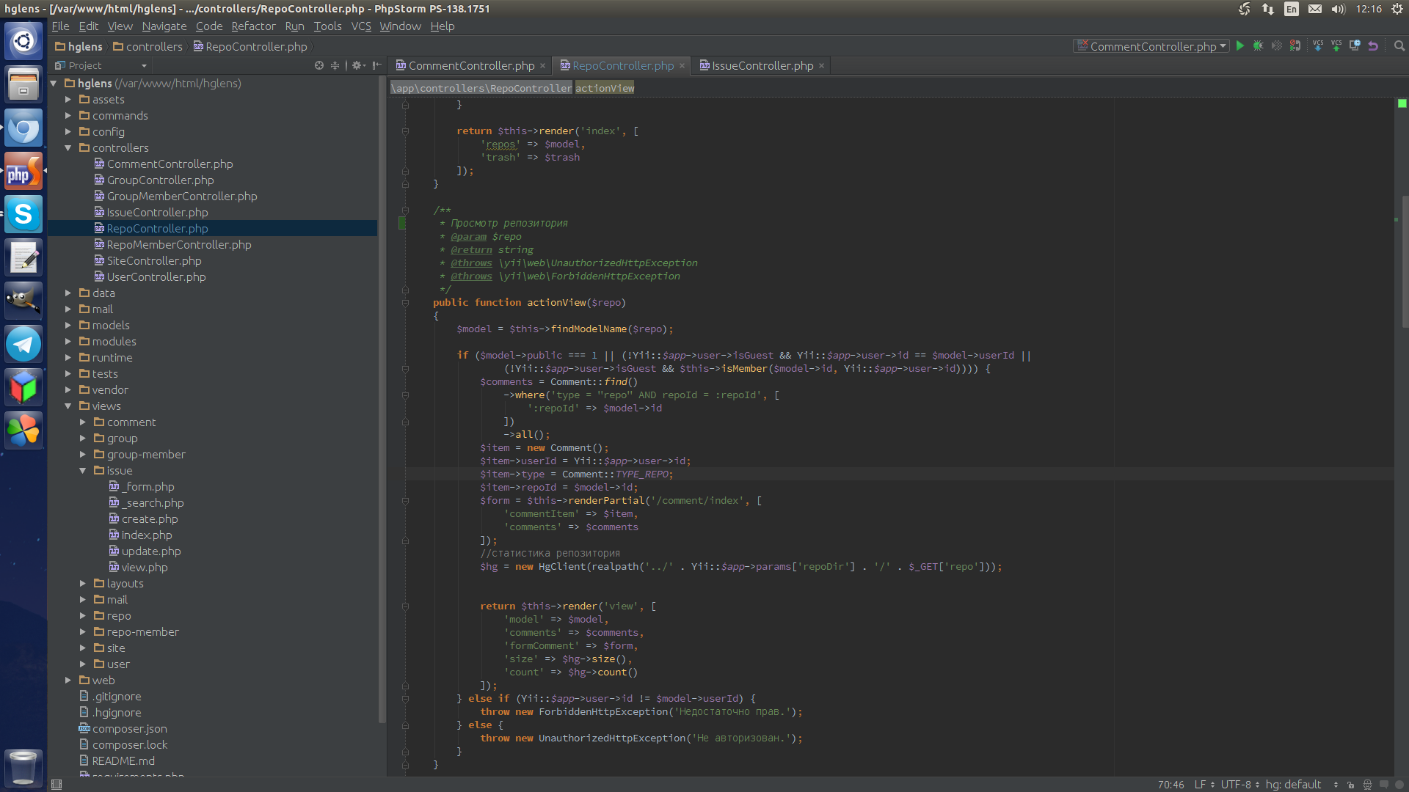Open the Refactor menu
1409x792 pixels.
(253, 26)
